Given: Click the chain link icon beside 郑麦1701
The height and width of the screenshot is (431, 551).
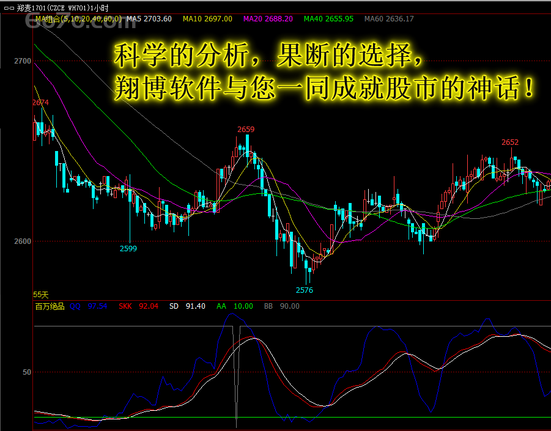Looking at the screenshot, I should (9, 8).
